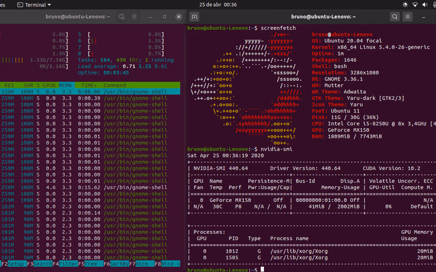Select highlighted gnome-shell row in htop

[x=90, y=92]
